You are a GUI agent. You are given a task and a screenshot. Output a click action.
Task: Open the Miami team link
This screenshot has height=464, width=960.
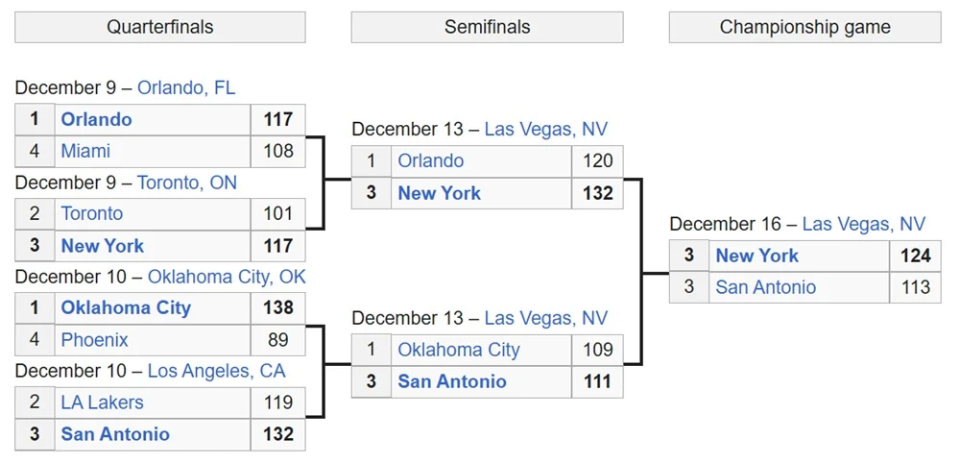coord(85,151)
